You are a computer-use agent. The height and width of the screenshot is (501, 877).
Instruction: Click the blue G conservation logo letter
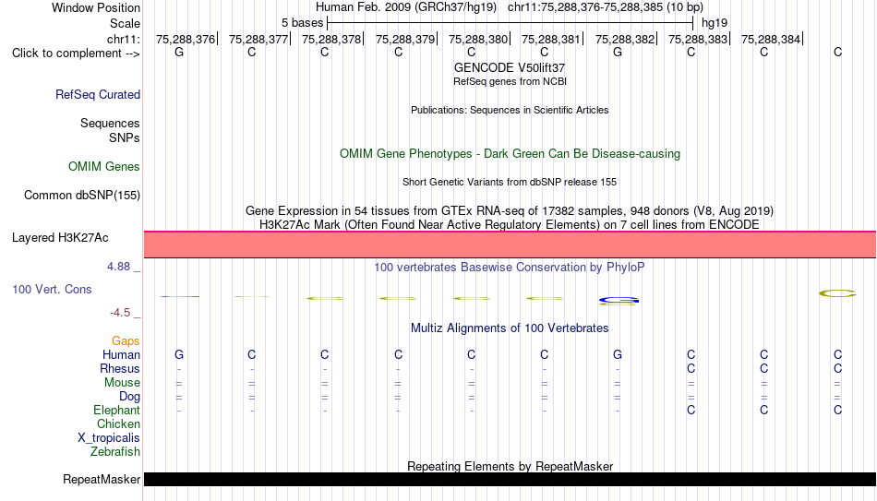click(619, 301)
